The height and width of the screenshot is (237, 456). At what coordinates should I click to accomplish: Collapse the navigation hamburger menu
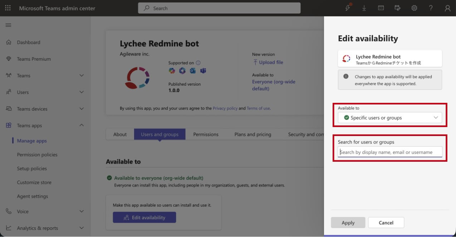pos(8,25)
